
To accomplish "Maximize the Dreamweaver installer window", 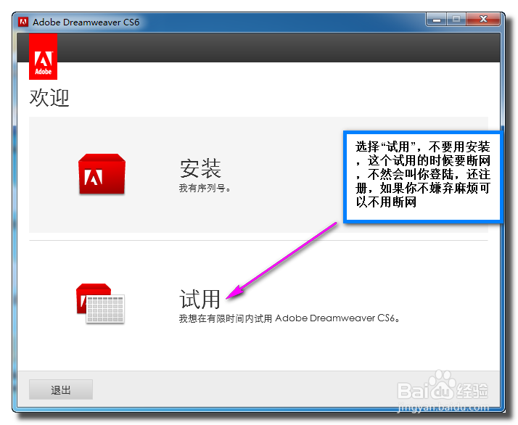I will pos(456,19).
